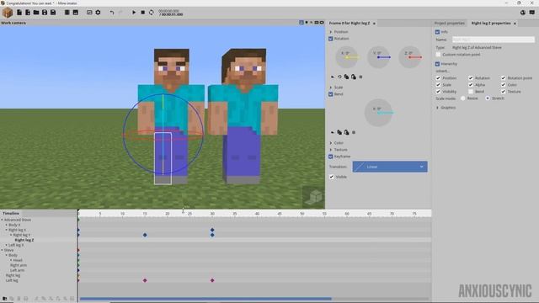Switch to Project properties tab

449,24
